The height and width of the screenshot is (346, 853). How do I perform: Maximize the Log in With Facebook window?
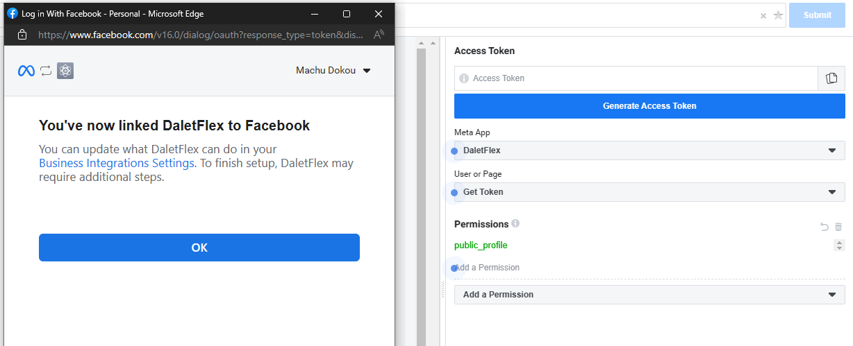click(x=347, y=14)
